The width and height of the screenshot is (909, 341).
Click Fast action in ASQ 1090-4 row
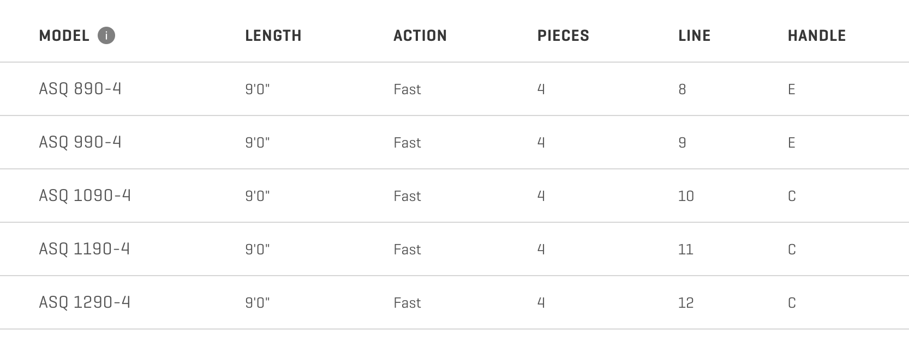coord(407,196)
